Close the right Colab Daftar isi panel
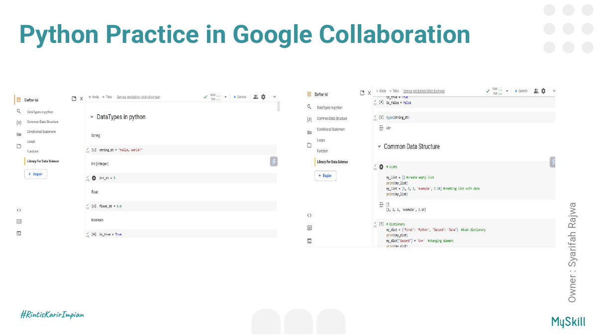Image resolution: width=597 pixels, height=335 pixels. [x=369, y=93]
